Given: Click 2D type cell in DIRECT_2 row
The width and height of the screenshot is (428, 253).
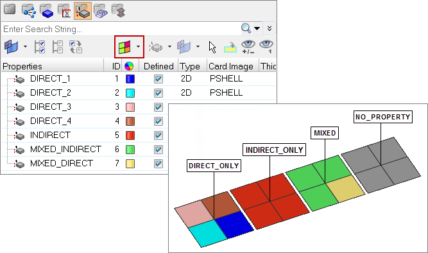Looking at the screenshot, I should pos(186,93).
